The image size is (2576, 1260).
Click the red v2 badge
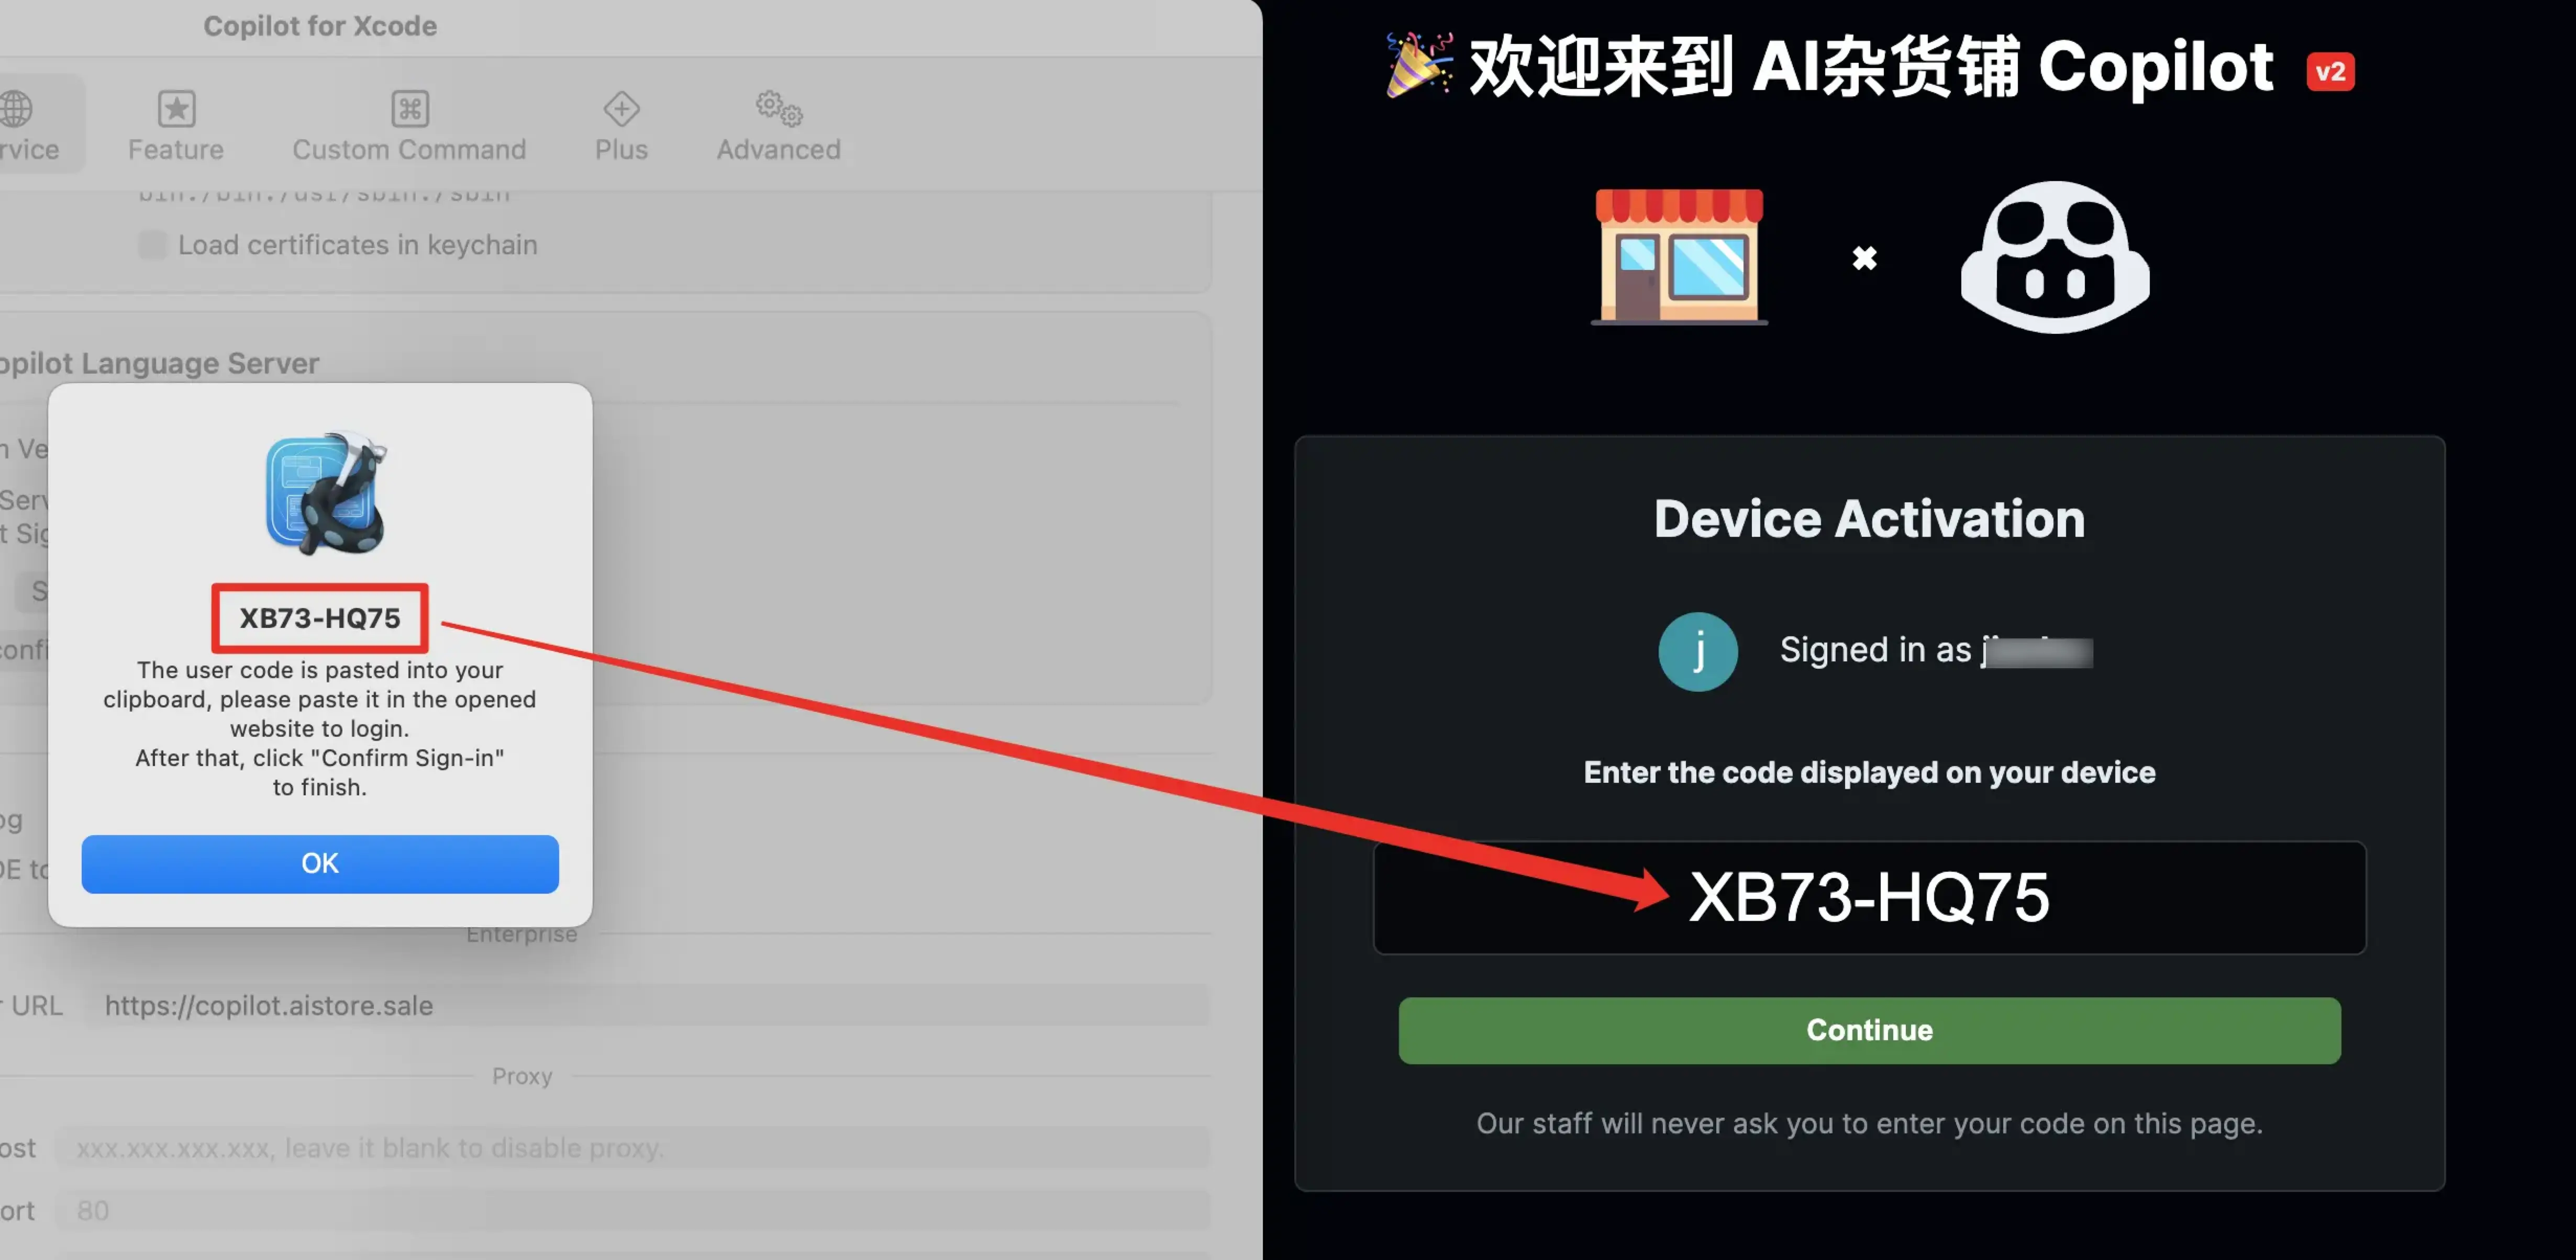pos(2330,72)
